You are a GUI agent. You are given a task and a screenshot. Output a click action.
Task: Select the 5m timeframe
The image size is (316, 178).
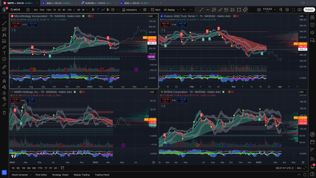[x=36, y=10]
